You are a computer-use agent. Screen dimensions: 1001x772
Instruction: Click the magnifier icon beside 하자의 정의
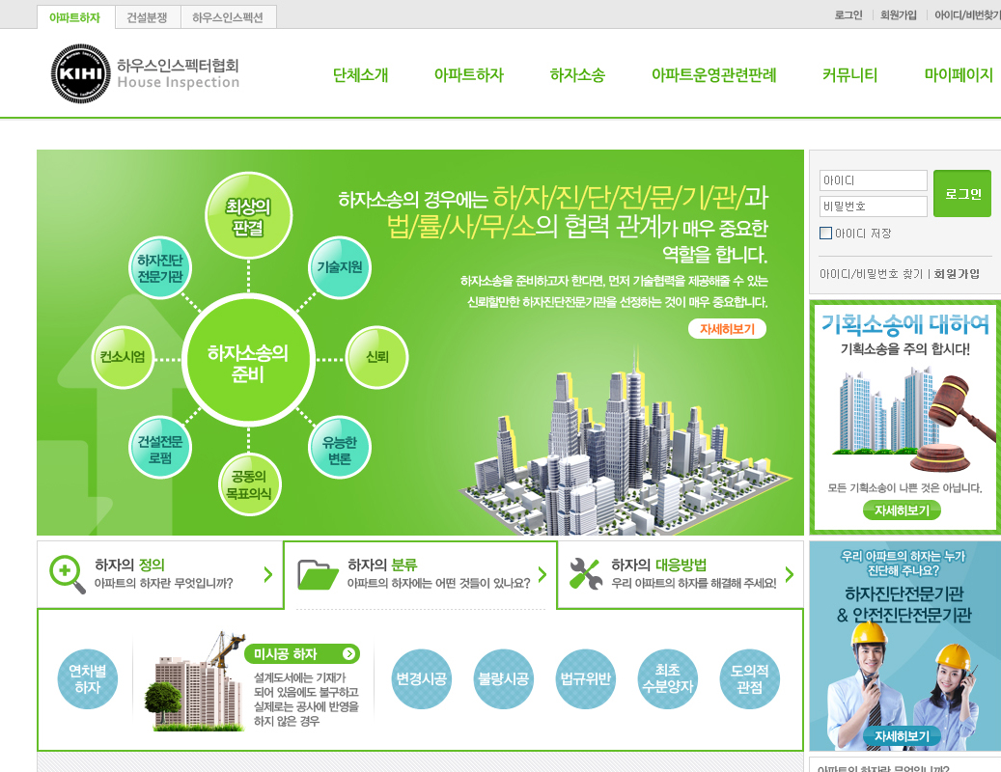(x=67, y=573)
